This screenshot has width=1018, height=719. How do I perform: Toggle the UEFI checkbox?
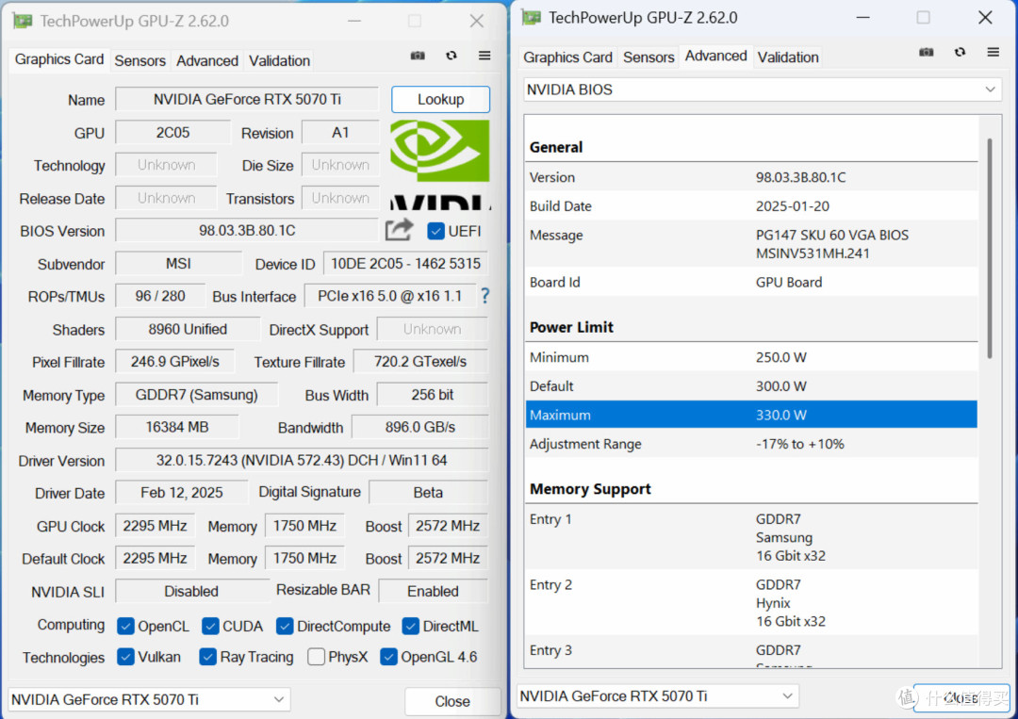435,231
